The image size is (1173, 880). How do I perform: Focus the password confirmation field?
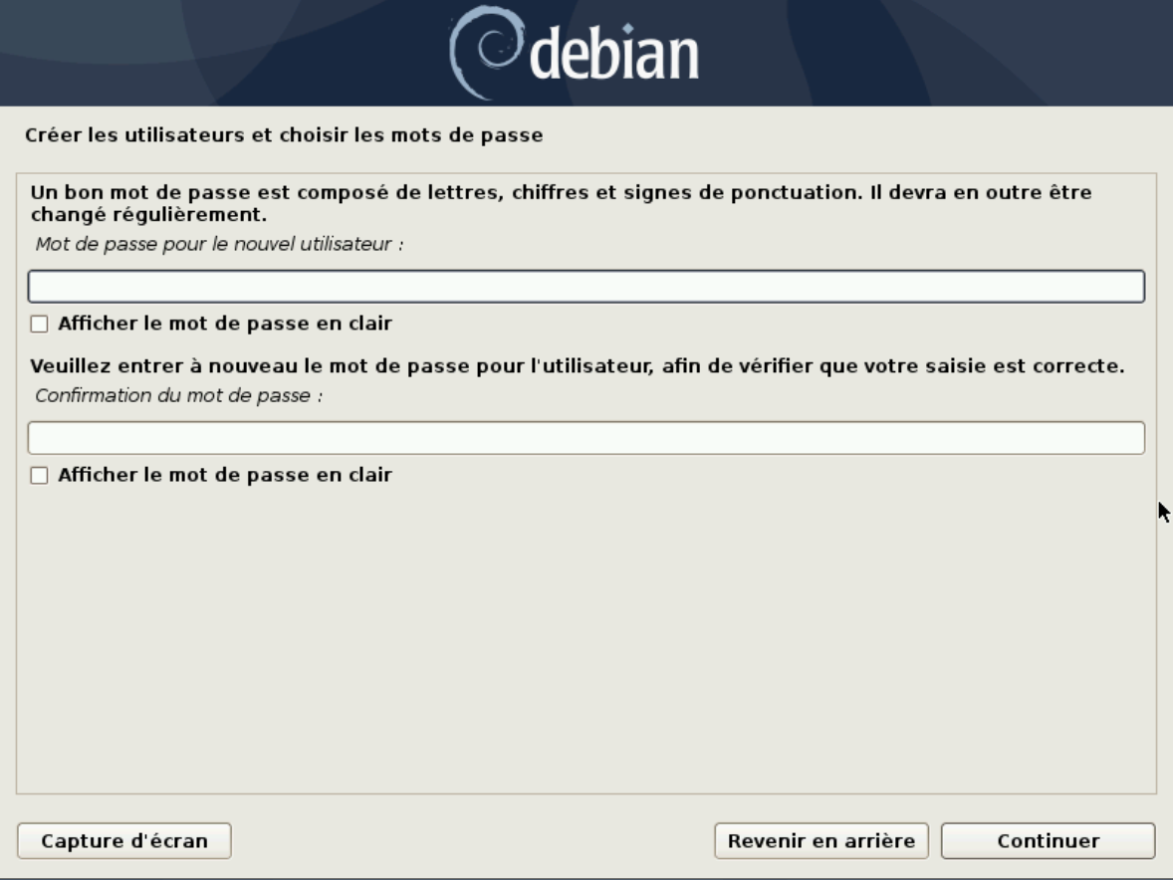(x=586, y=438)
